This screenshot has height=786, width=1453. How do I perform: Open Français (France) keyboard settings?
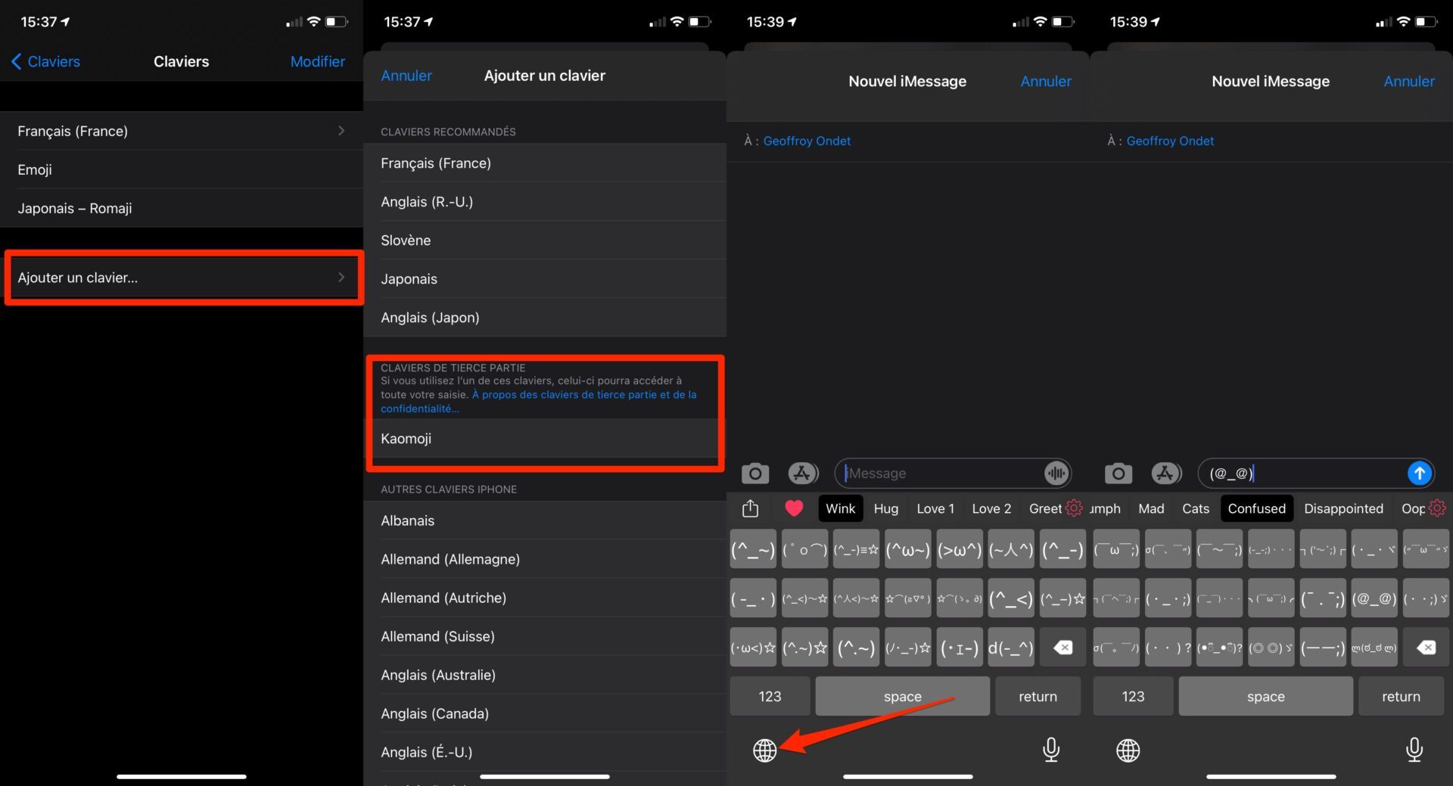(182, 131)
